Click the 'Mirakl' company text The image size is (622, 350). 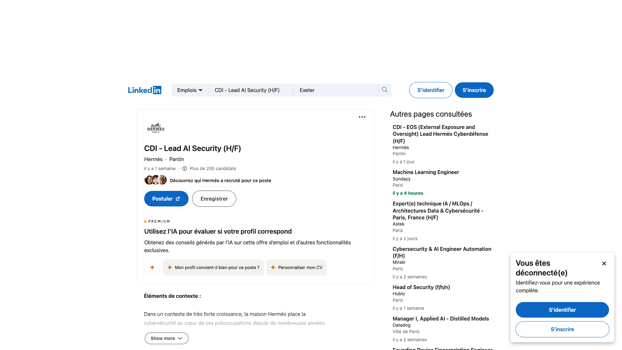399,262
